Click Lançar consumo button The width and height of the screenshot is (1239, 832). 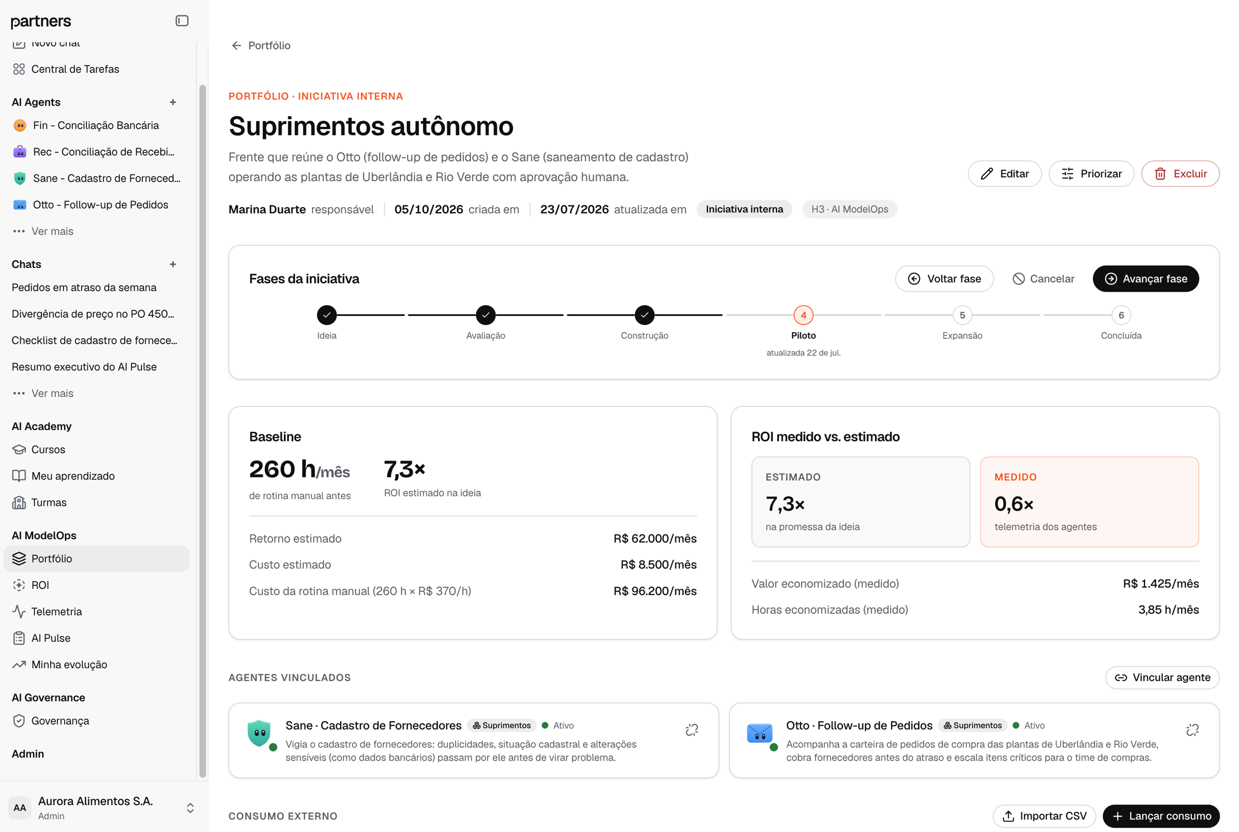(x=1161, y=816)
